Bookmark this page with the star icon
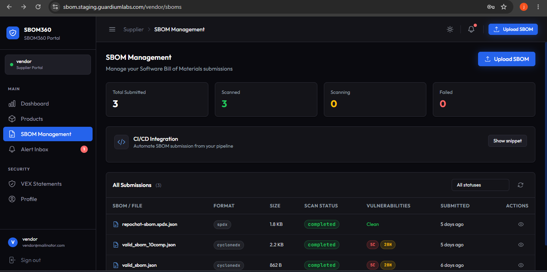Viewport: 547px width, 272px height. tap(504, 7)
